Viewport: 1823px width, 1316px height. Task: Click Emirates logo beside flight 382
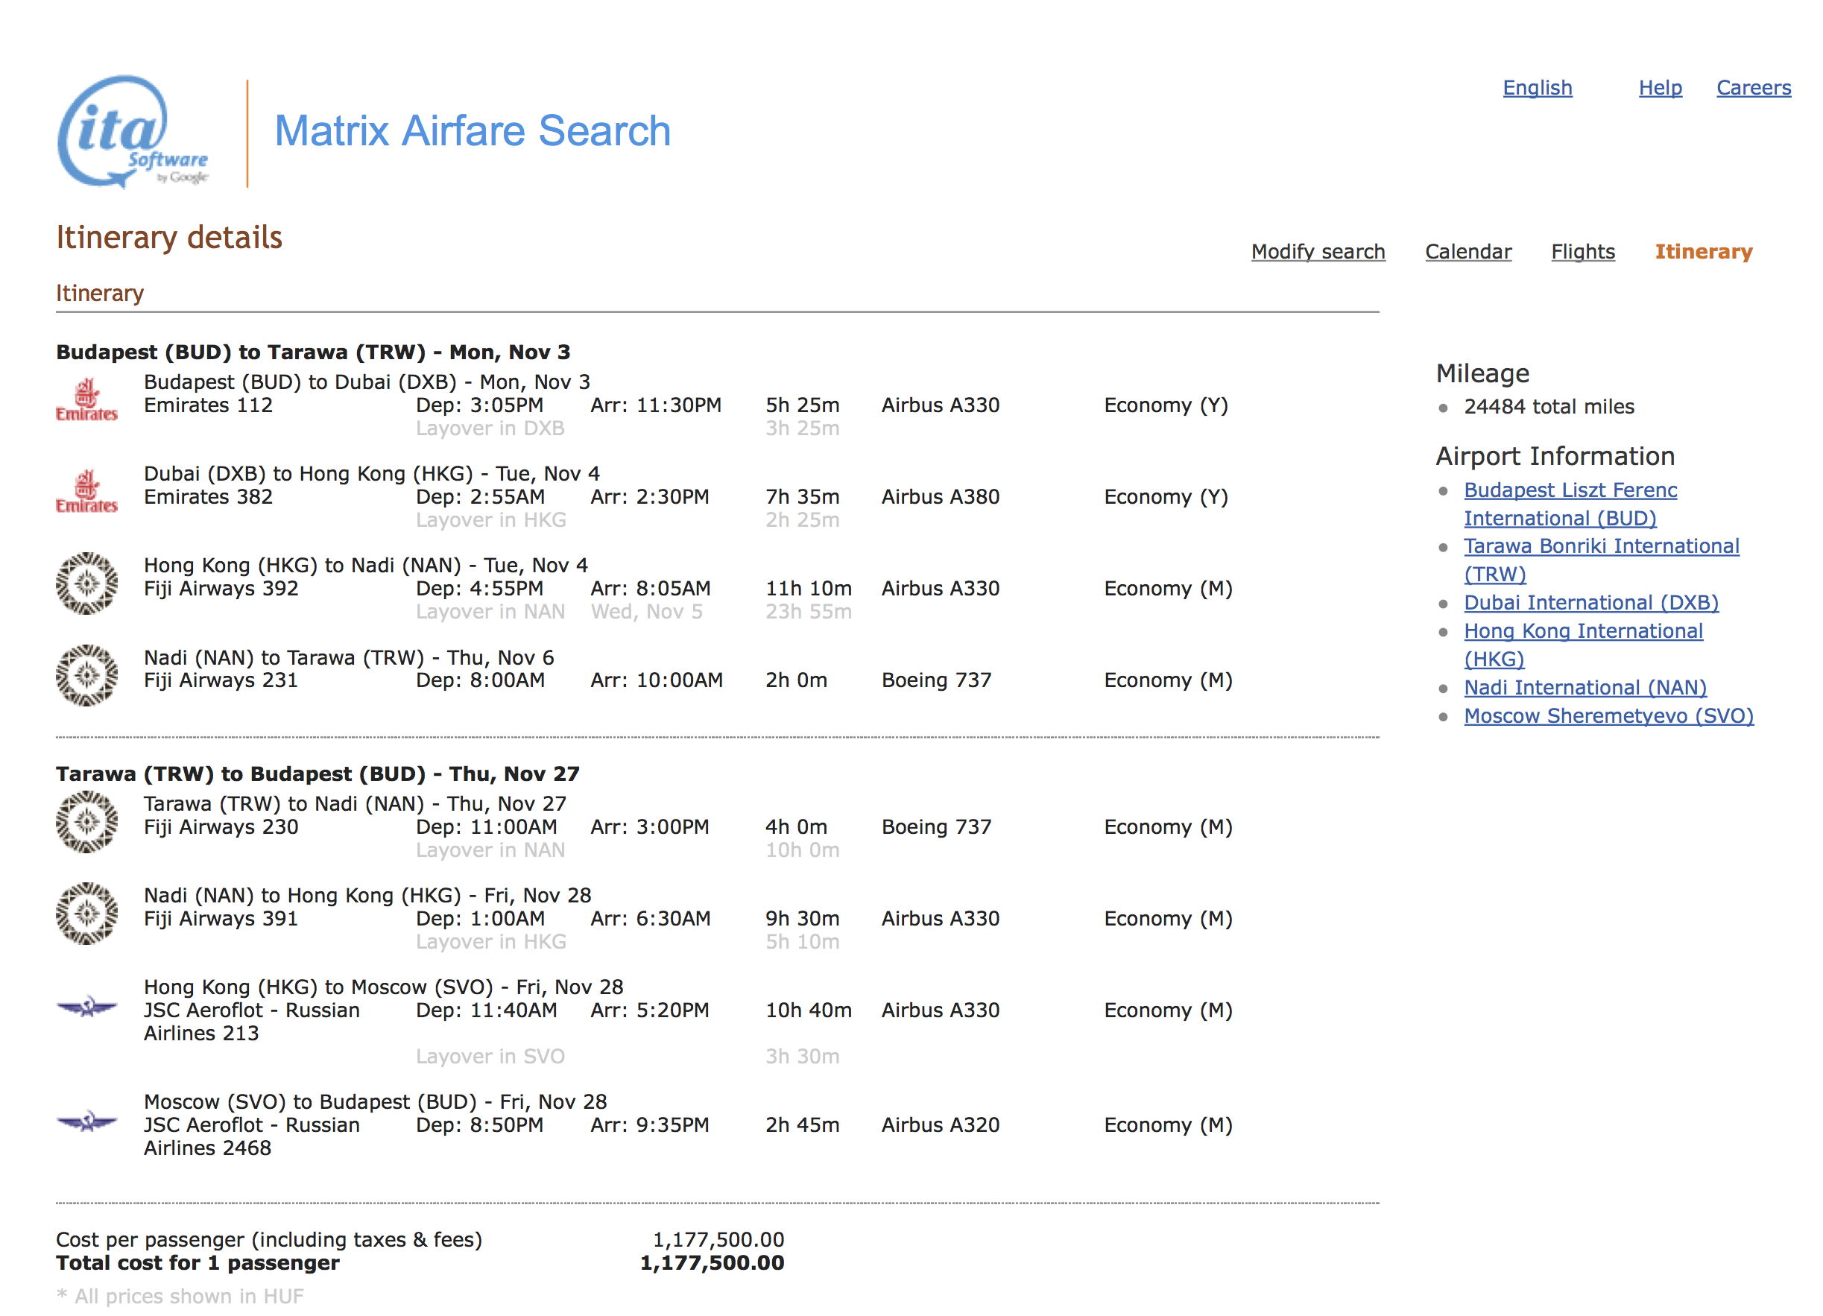pos(86,491)
